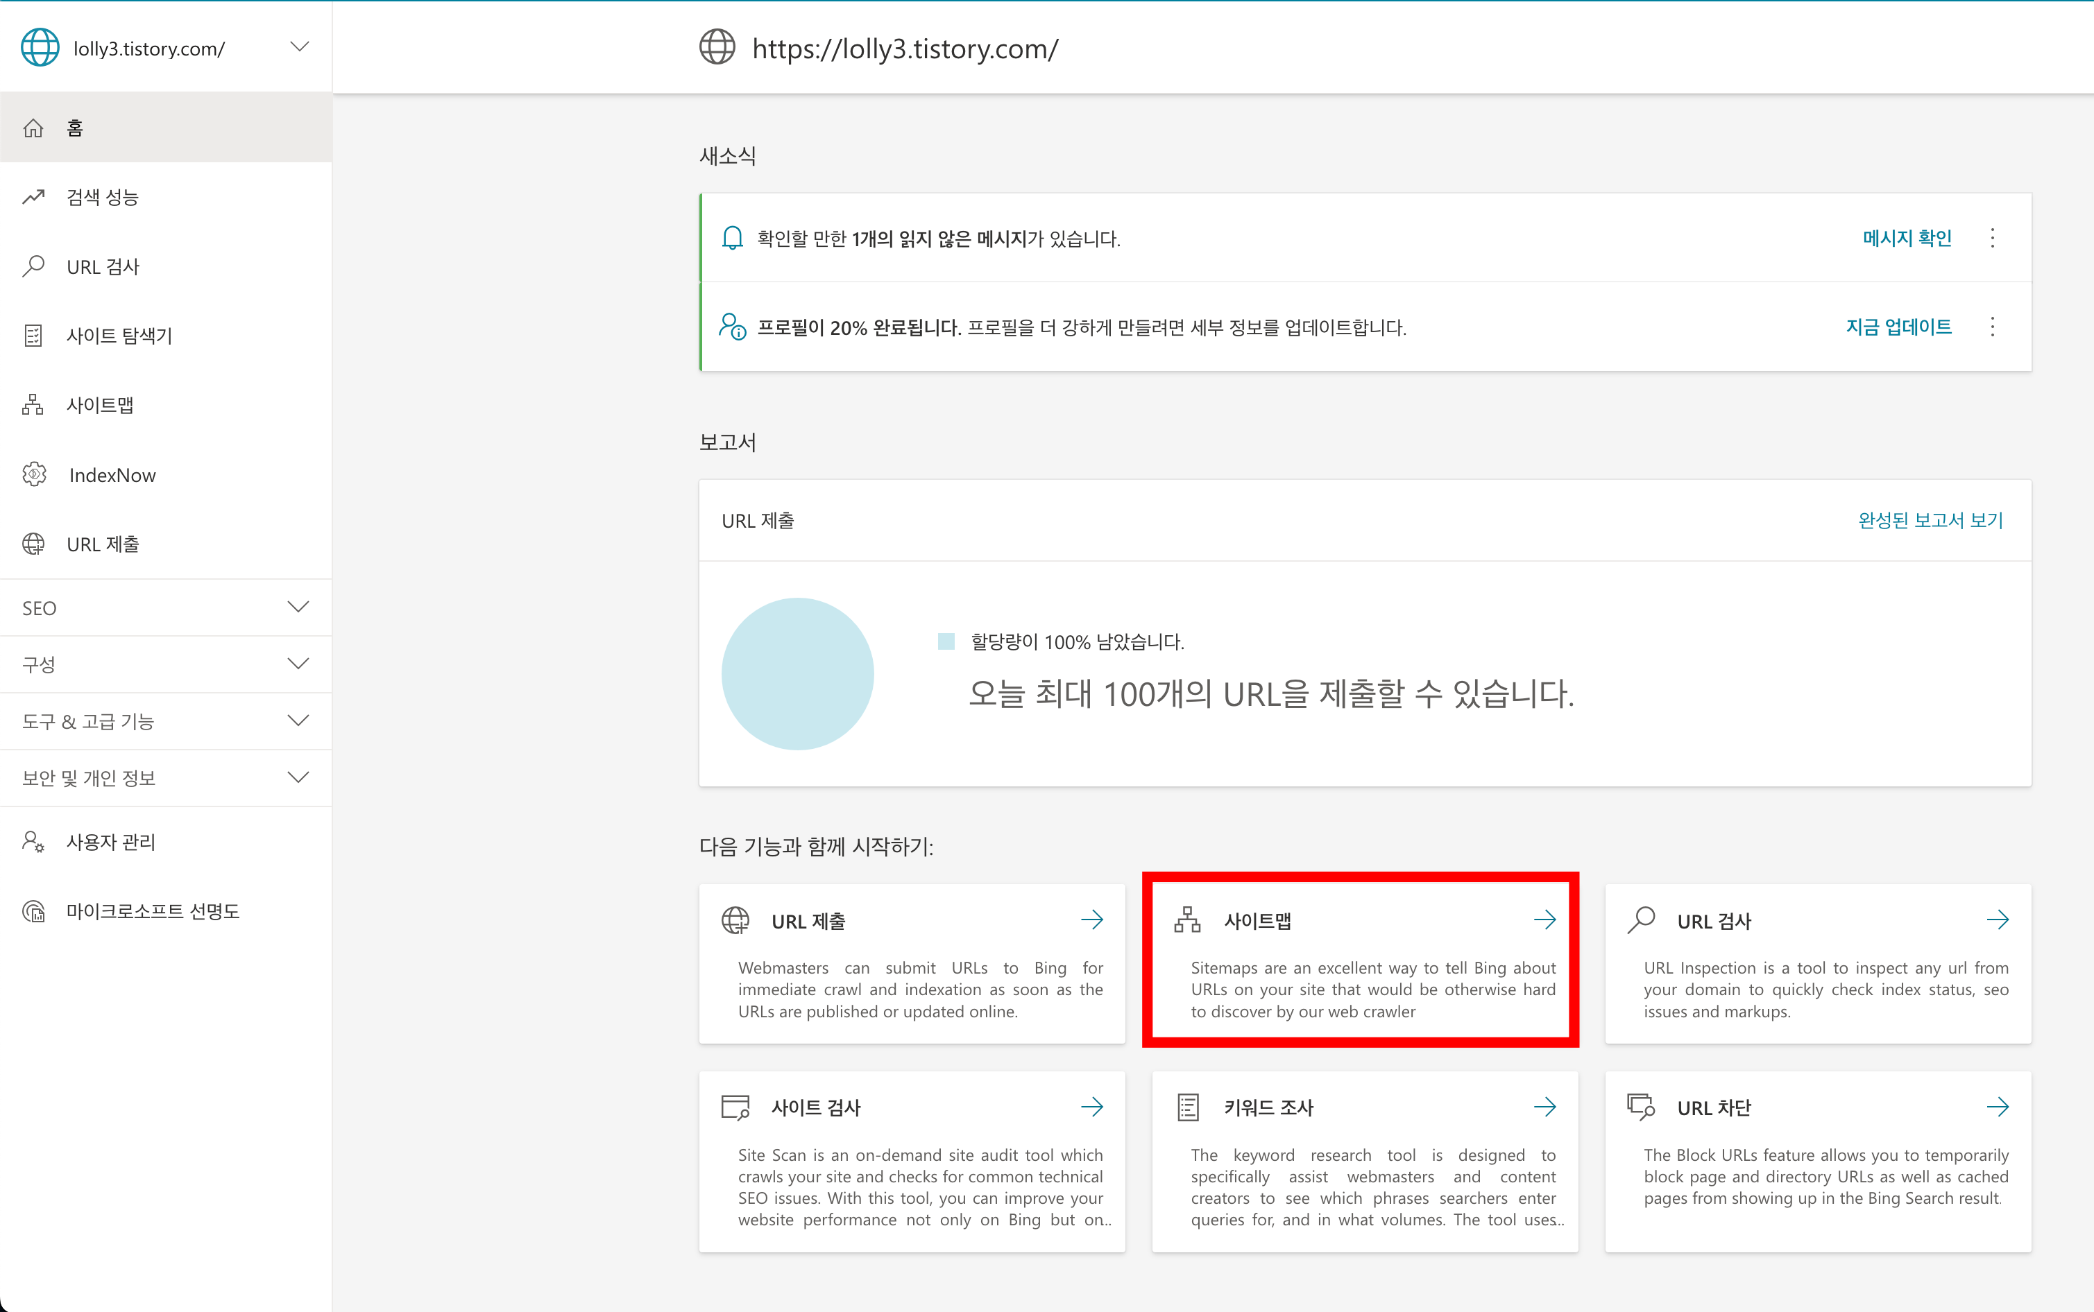Open the site selector dropdown chevron
2094x1312 pixels.
coord(300,47)
